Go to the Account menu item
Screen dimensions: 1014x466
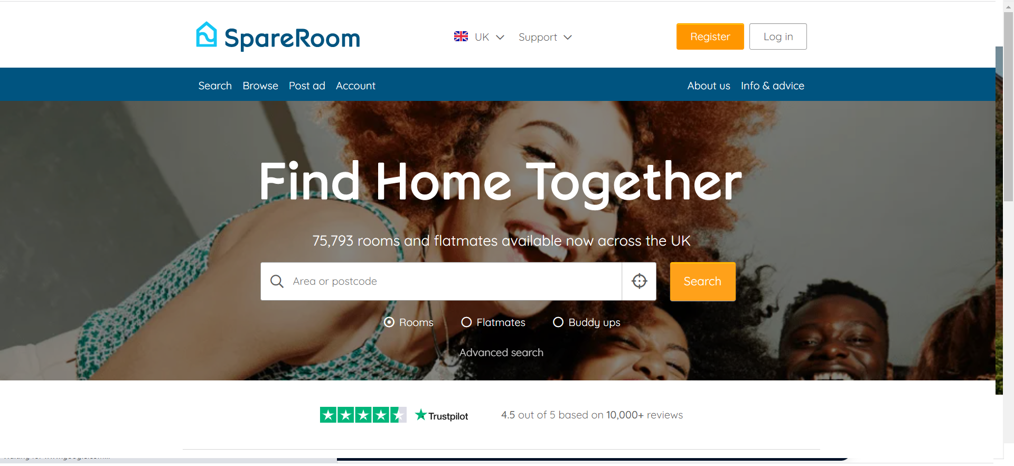pyautogui.click(x=355, y=86)
